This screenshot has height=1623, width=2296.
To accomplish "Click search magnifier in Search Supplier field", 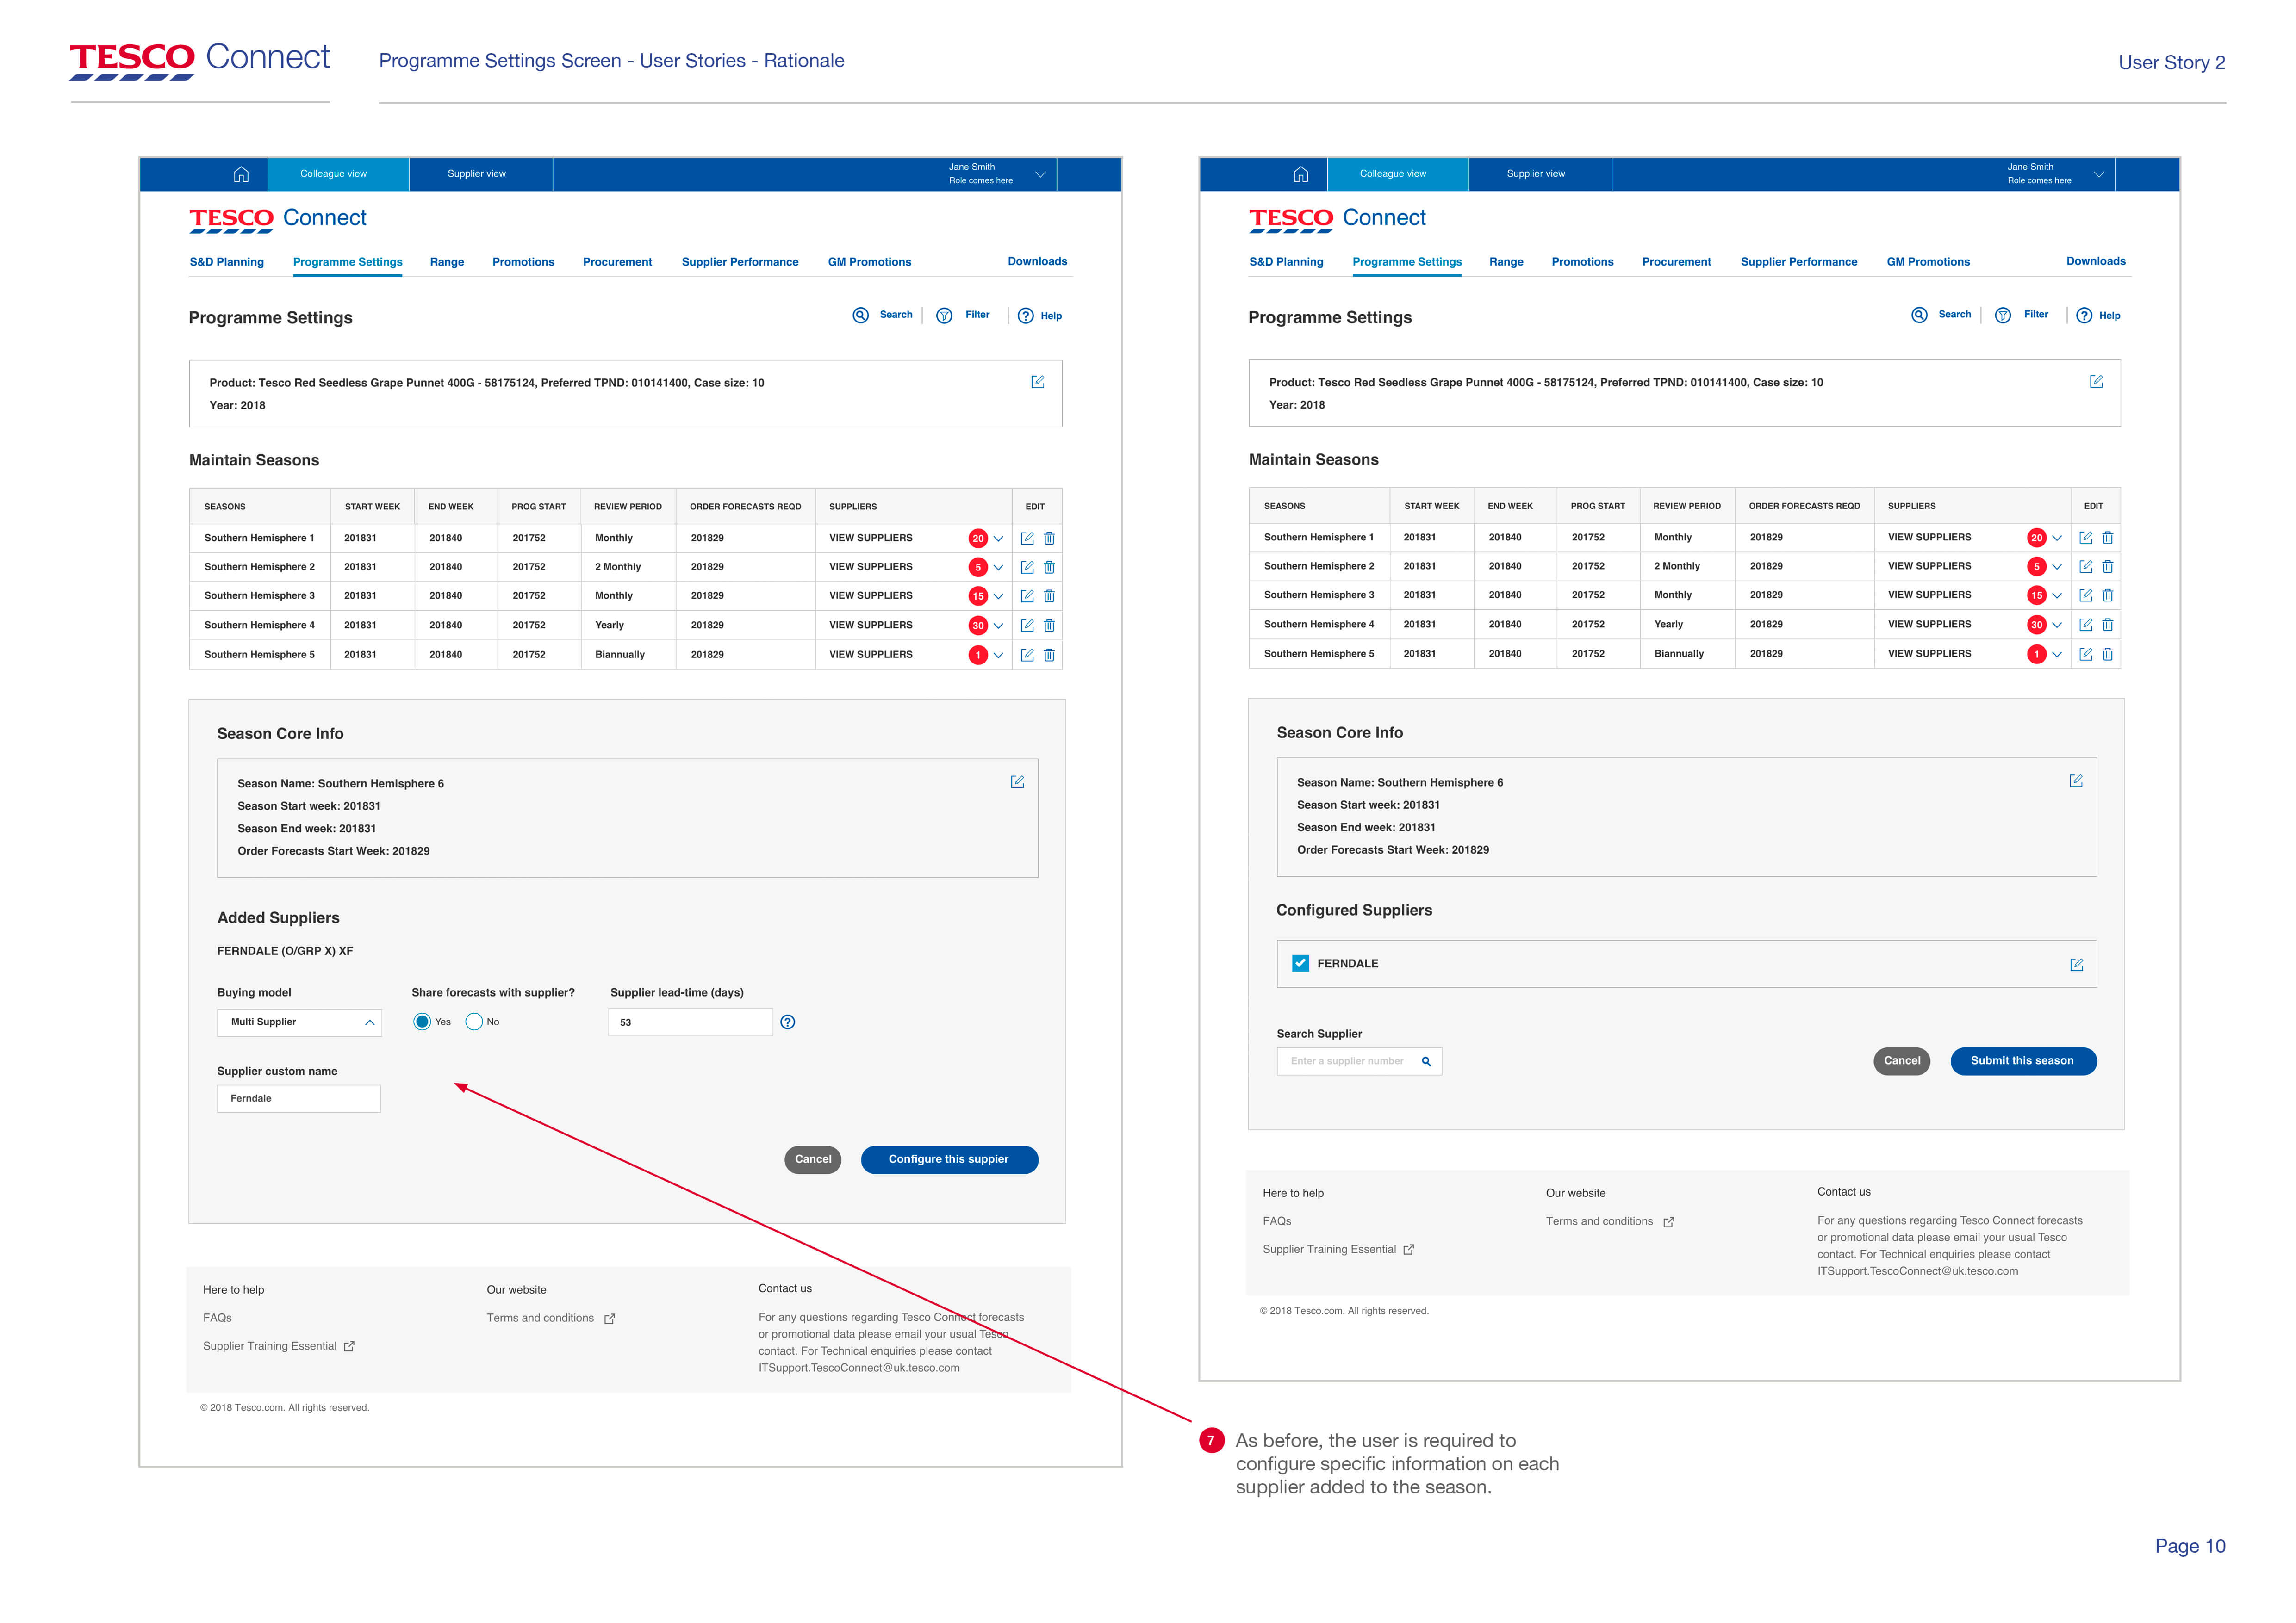I will coord(1426,1061).
